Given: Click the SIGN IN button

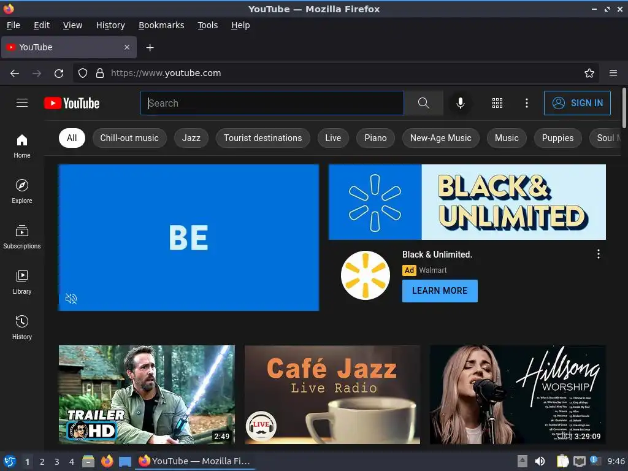Looking at the screenshot, I should [x=577, y=103].
